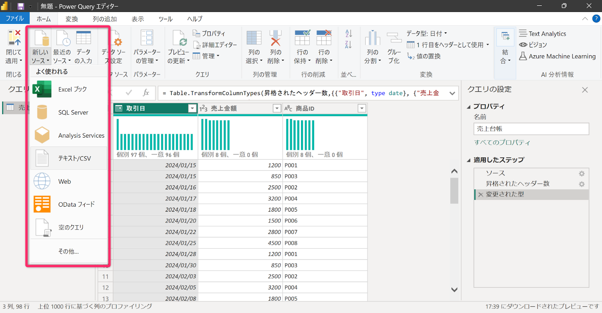Open Power Query help question icon
The height and width of the screenshot is (313, 602).
coord(596,18)
